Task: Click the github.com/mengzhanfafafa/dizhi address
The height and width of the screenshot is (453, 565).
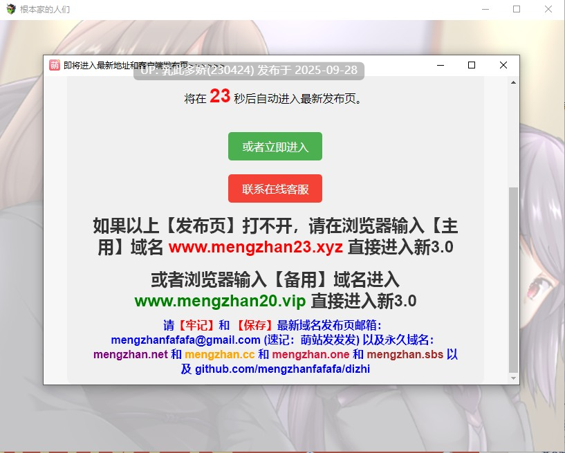Action: click(x=282, y=369)
